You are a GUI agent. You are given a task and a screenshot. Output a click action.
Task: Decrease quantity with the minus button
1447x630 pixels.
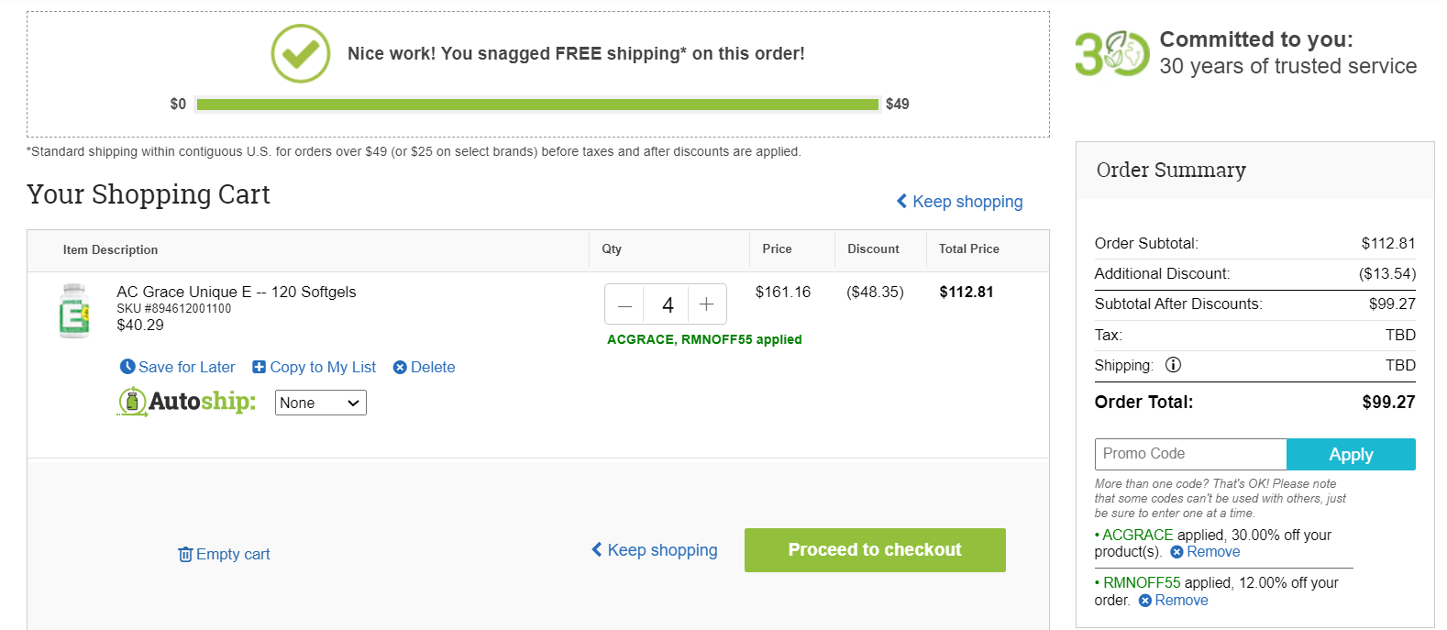point(624,304)
